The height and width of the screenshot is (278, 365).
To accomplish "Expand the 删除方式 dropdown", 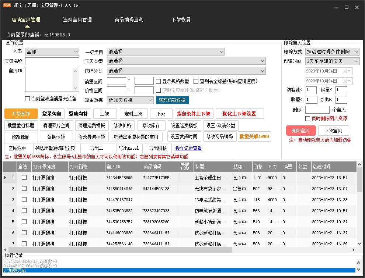I will click(332, 51).
